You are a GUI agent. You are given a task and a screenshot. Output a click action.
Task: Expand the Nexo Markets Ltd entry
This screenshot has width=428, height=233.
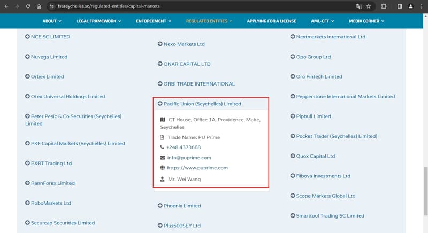(x=181, y=44)
